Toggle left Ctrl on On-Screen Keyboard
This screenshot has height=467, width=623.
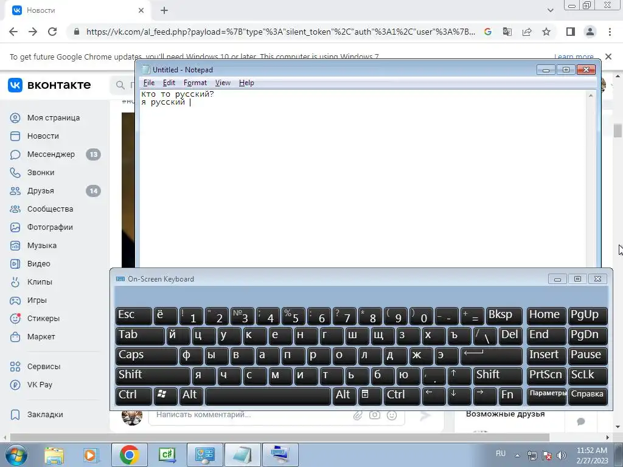133,396
